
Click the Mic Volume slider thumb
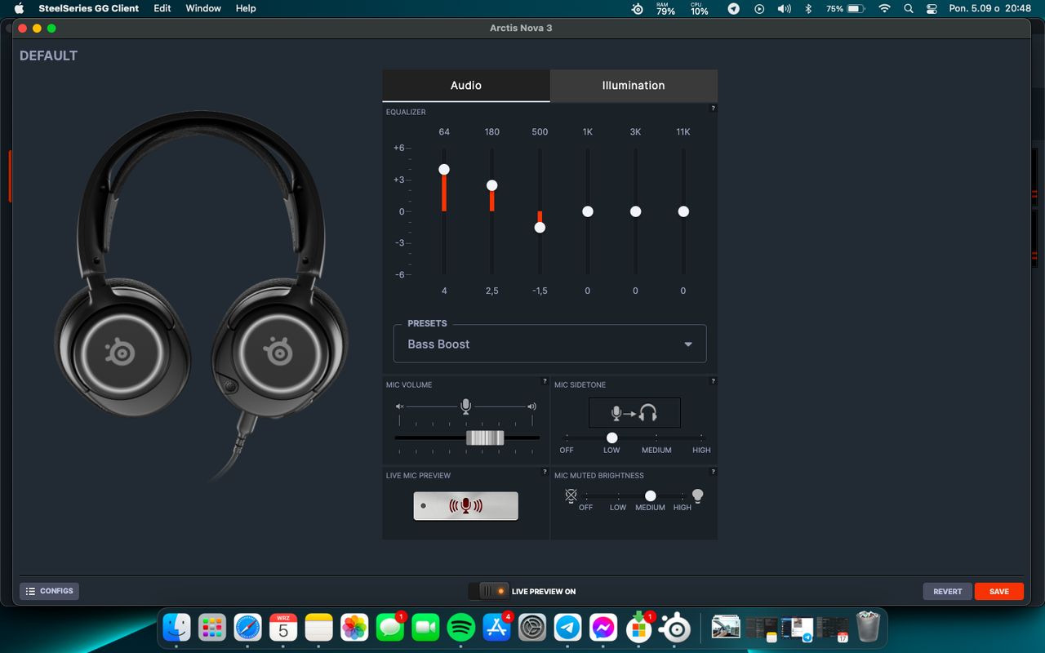click(x=485, y=438)
